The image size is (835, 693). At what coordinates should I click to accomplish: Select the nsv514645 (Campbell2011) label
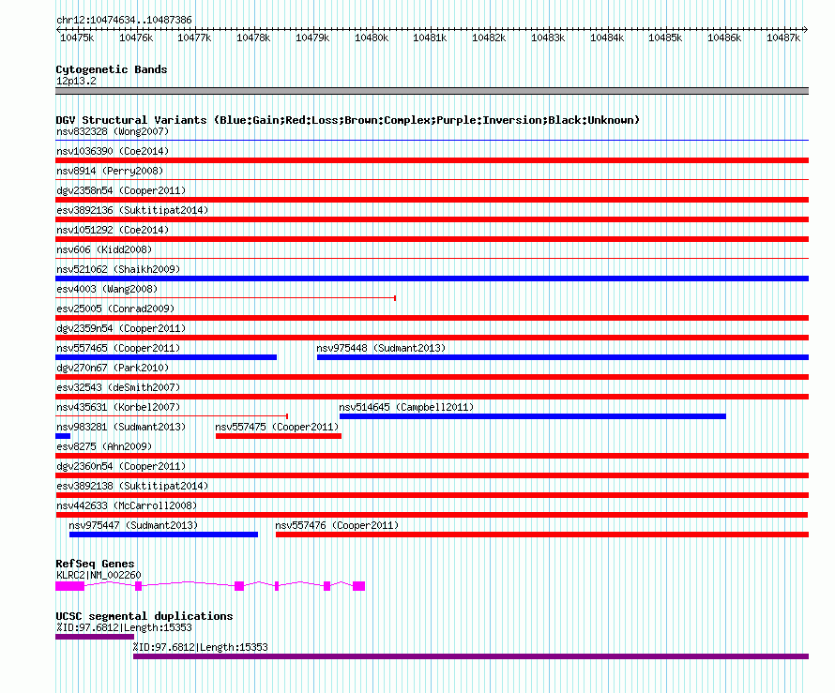click(406, 407)
